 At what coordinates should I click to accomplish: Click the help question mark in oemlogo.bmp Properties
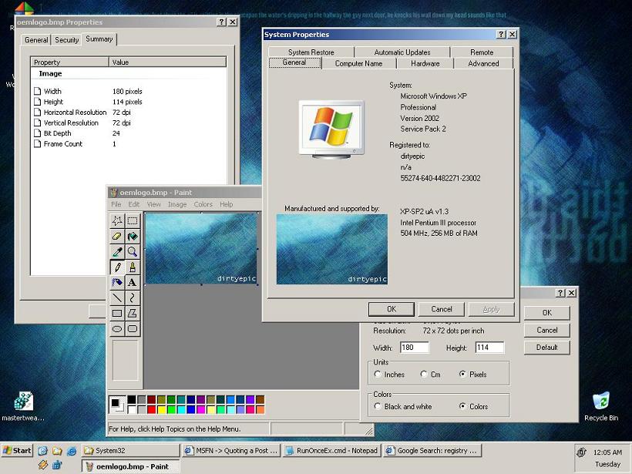point(221,22)
